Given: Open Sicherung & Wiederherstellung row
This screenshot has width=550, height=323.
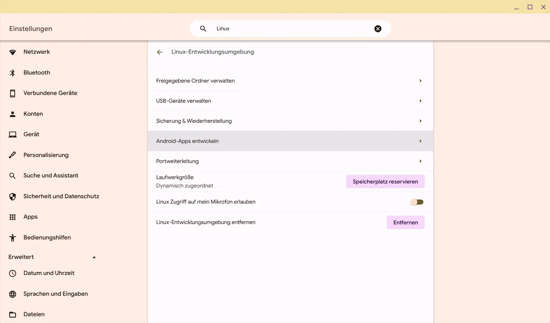Looking at the screenshot, I should pos(290,121).
